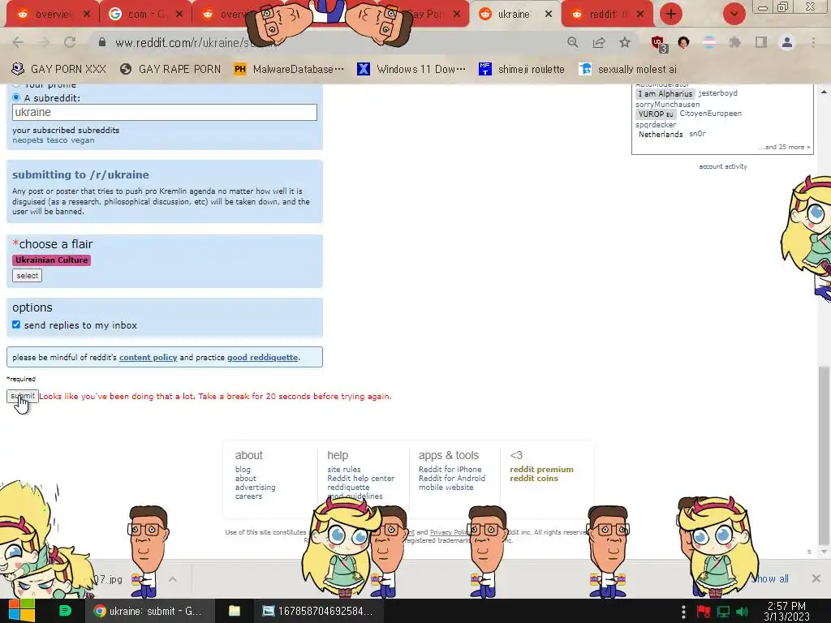Viewport: 831px width, 623px height.
Task: Open the zoom magnifier icon in address bar
Action: (x=572, y=42)
